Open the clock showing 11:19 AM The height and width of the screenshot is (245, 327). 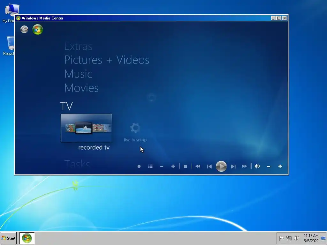(x=311, y=238)
